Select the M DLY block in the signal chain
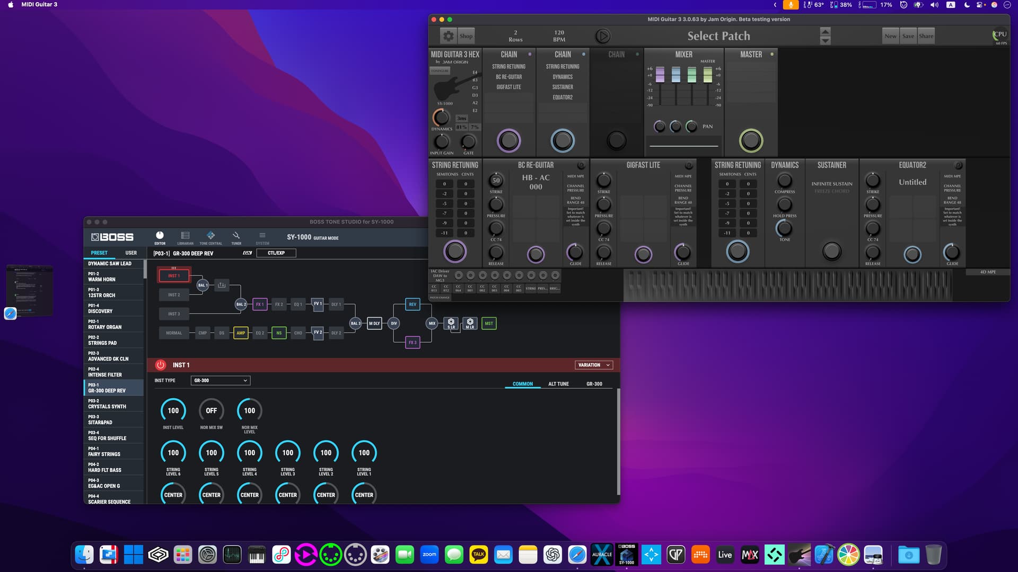Image resolution: width=1018 pixels, height=572 pixels. coord(374,324)
